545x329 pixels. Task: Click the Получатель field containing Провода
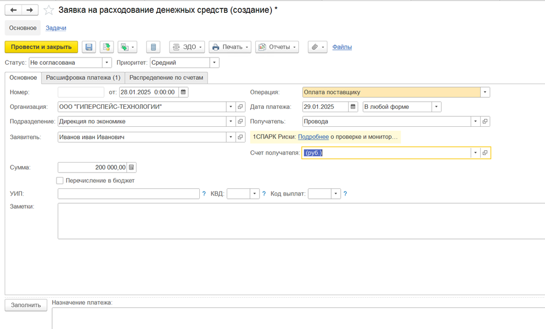(x=387, y=121)
